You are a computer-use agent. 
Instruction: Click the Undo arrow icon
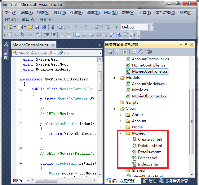tap(76, 27)
